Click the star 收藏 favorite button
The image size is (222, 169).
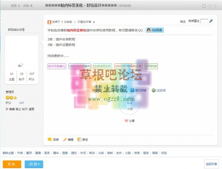click(x=130, y=104)
